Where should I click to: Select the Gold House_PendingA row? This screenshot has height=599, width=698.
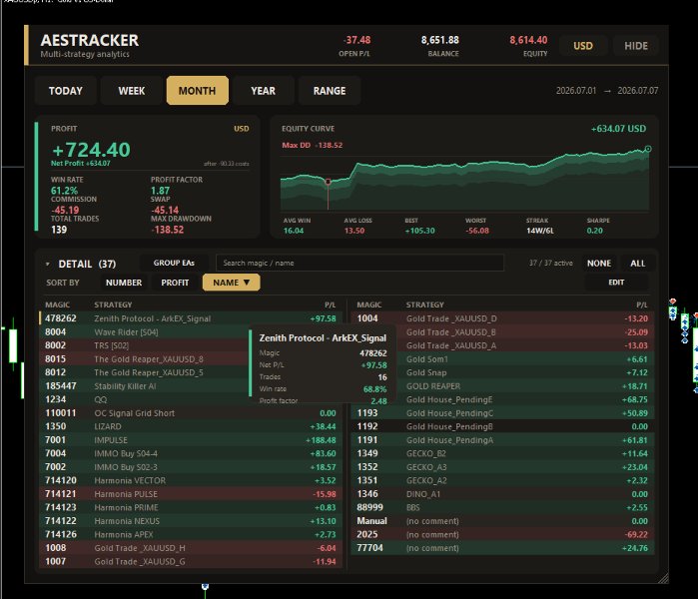click(503, 440)
